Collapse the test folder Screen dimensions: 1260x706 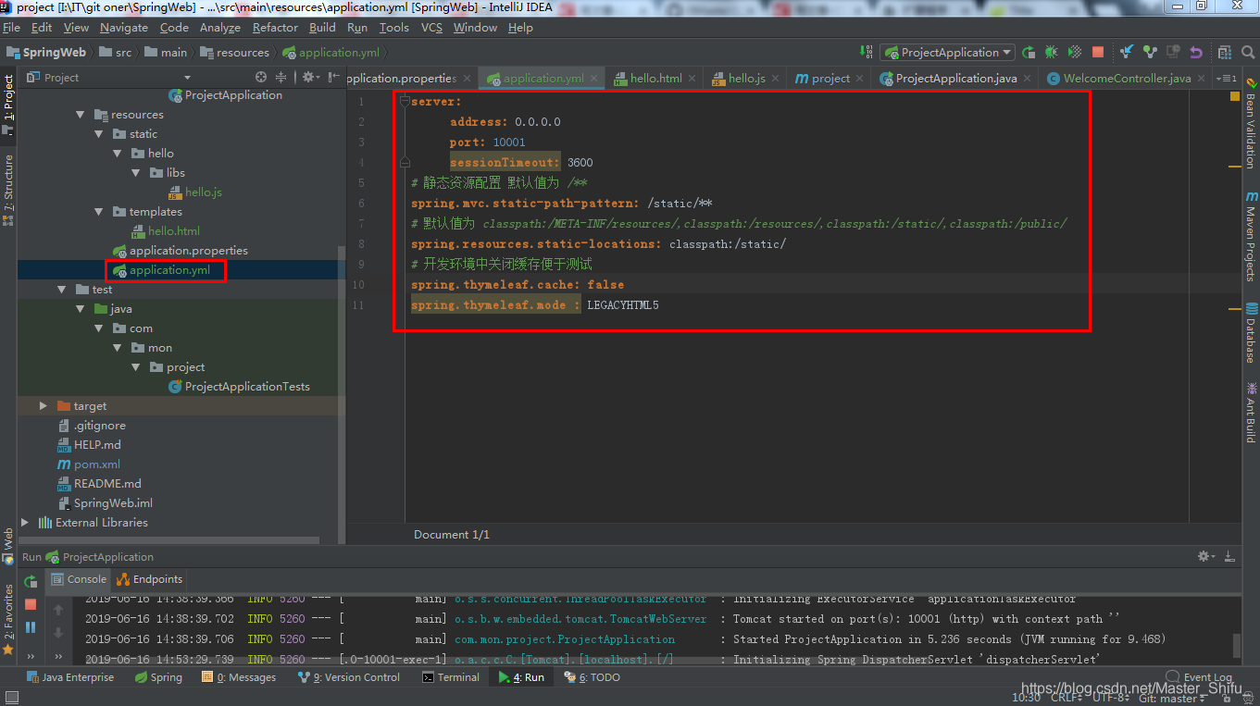(x=62, y=290)
